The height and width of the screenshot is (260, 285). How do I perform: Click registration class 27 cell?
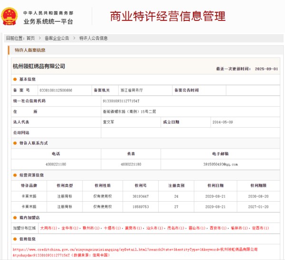click(176, 207)
